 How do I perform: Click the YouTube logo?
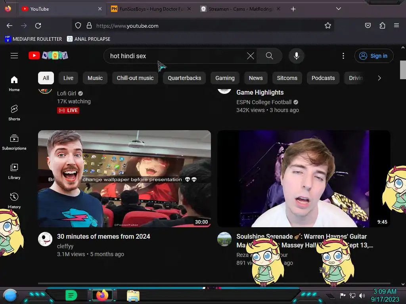(x=48, y=55)
